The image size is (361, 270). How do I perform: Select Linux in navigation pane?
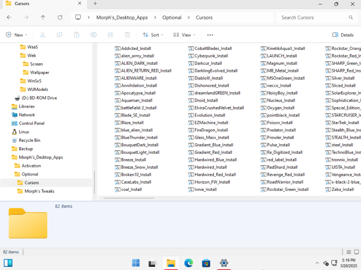pos(24,132)
